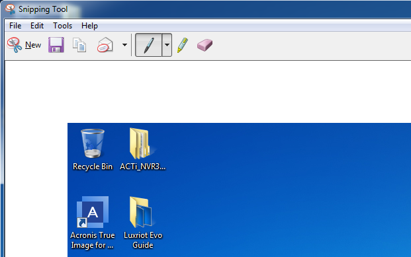Open the Tools menu
Image resolution: width=411 pixels, height=257 pixels.
63,26
